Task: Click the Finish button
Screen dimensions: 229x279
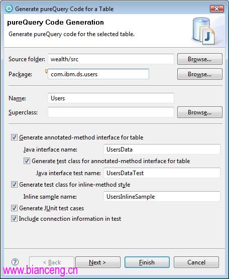Action: [147, 262]
